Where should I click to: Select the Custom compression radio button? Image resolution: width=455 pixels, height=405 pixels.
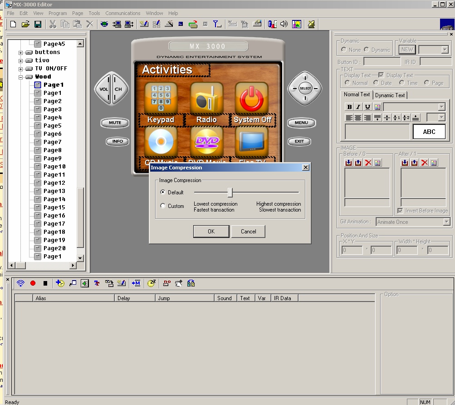(x=163, y=206)
